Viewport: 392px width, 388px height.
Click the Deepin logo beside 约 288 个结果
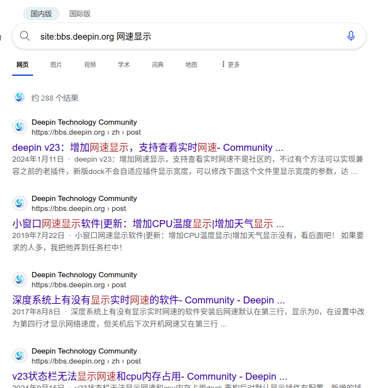click(x=20, y=97)
